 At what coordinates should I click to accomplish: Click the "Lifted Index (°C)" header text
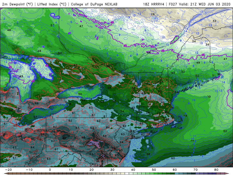52,4
